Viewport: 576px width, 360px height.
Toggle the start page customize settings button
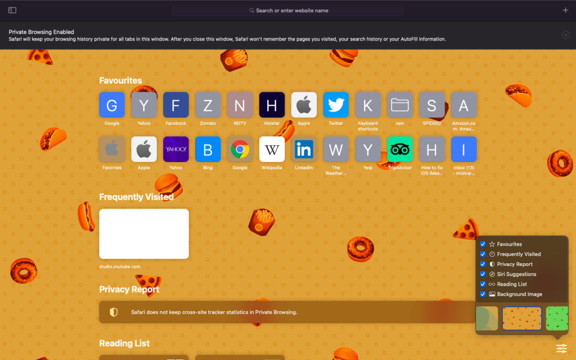click(x=561, y=348)
